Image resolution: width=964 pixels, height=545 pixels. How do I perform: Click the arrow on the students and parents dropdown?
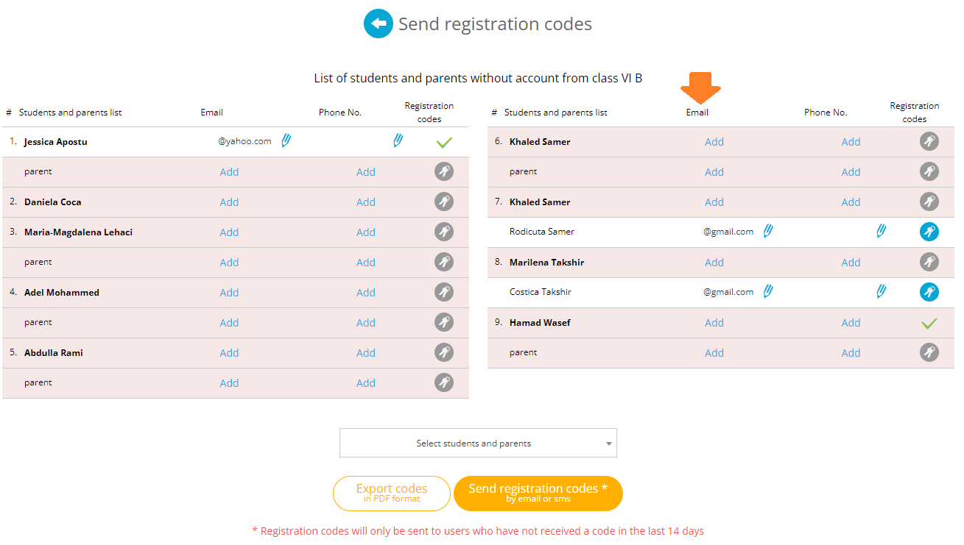point(608,444)
